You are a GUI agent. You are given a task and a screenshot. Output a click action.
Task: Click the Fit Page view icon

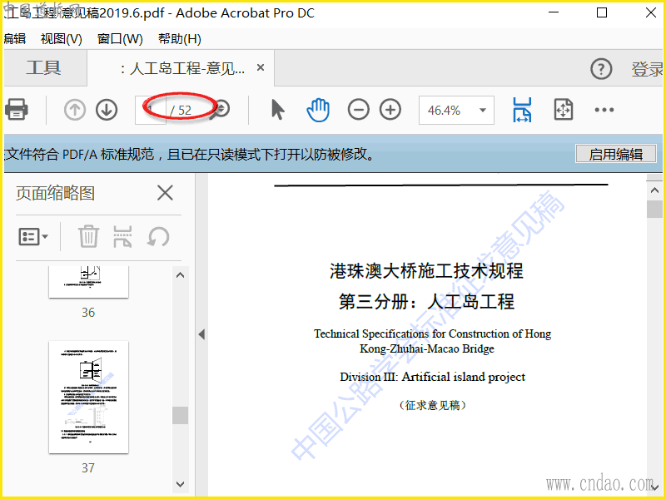[x=564, y=110]
